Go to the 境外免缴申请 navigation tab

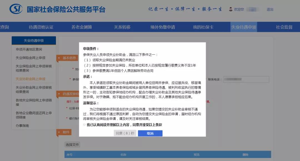pos(162,27)
